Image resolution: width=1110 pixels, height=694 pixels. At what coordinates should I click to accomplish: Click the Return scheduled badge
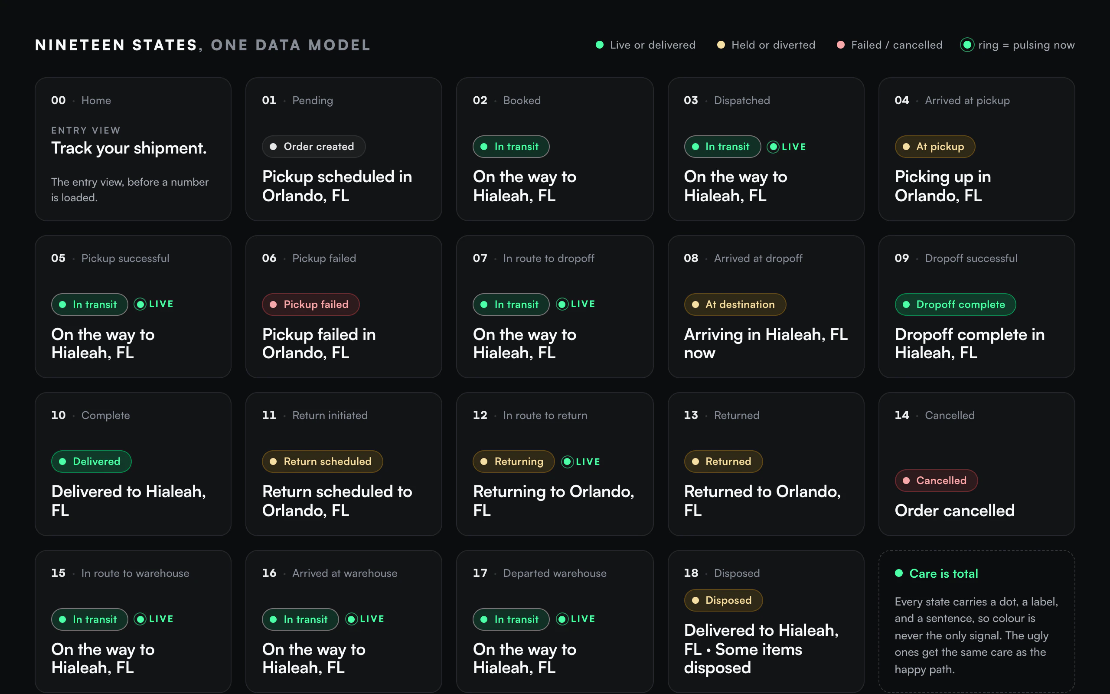tap(322, 461)
